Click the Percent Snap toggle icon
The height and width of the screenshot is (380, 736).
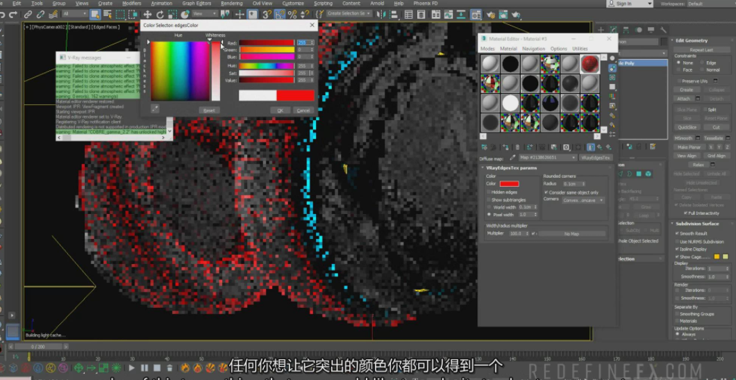292,14
